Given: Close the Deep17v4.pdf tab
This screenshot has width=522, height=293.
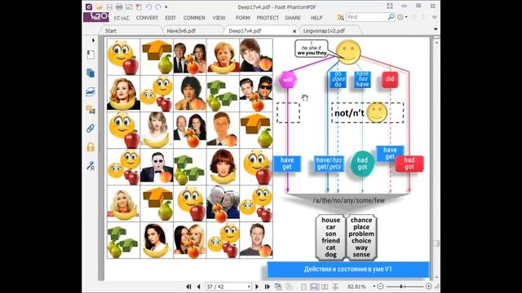Looking at the screenshot, I should coord(294,31).
